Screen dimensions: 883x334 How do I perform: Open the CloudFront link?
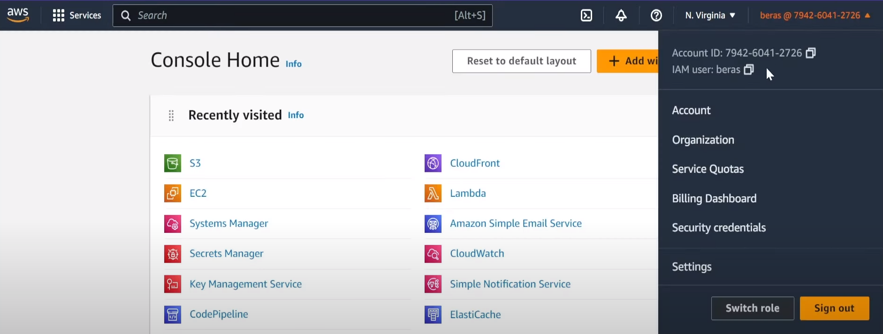[475, 163]
